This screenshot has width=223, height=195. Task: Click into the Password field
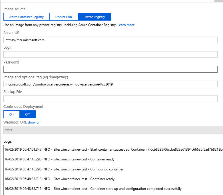click(x=111, y=69)
